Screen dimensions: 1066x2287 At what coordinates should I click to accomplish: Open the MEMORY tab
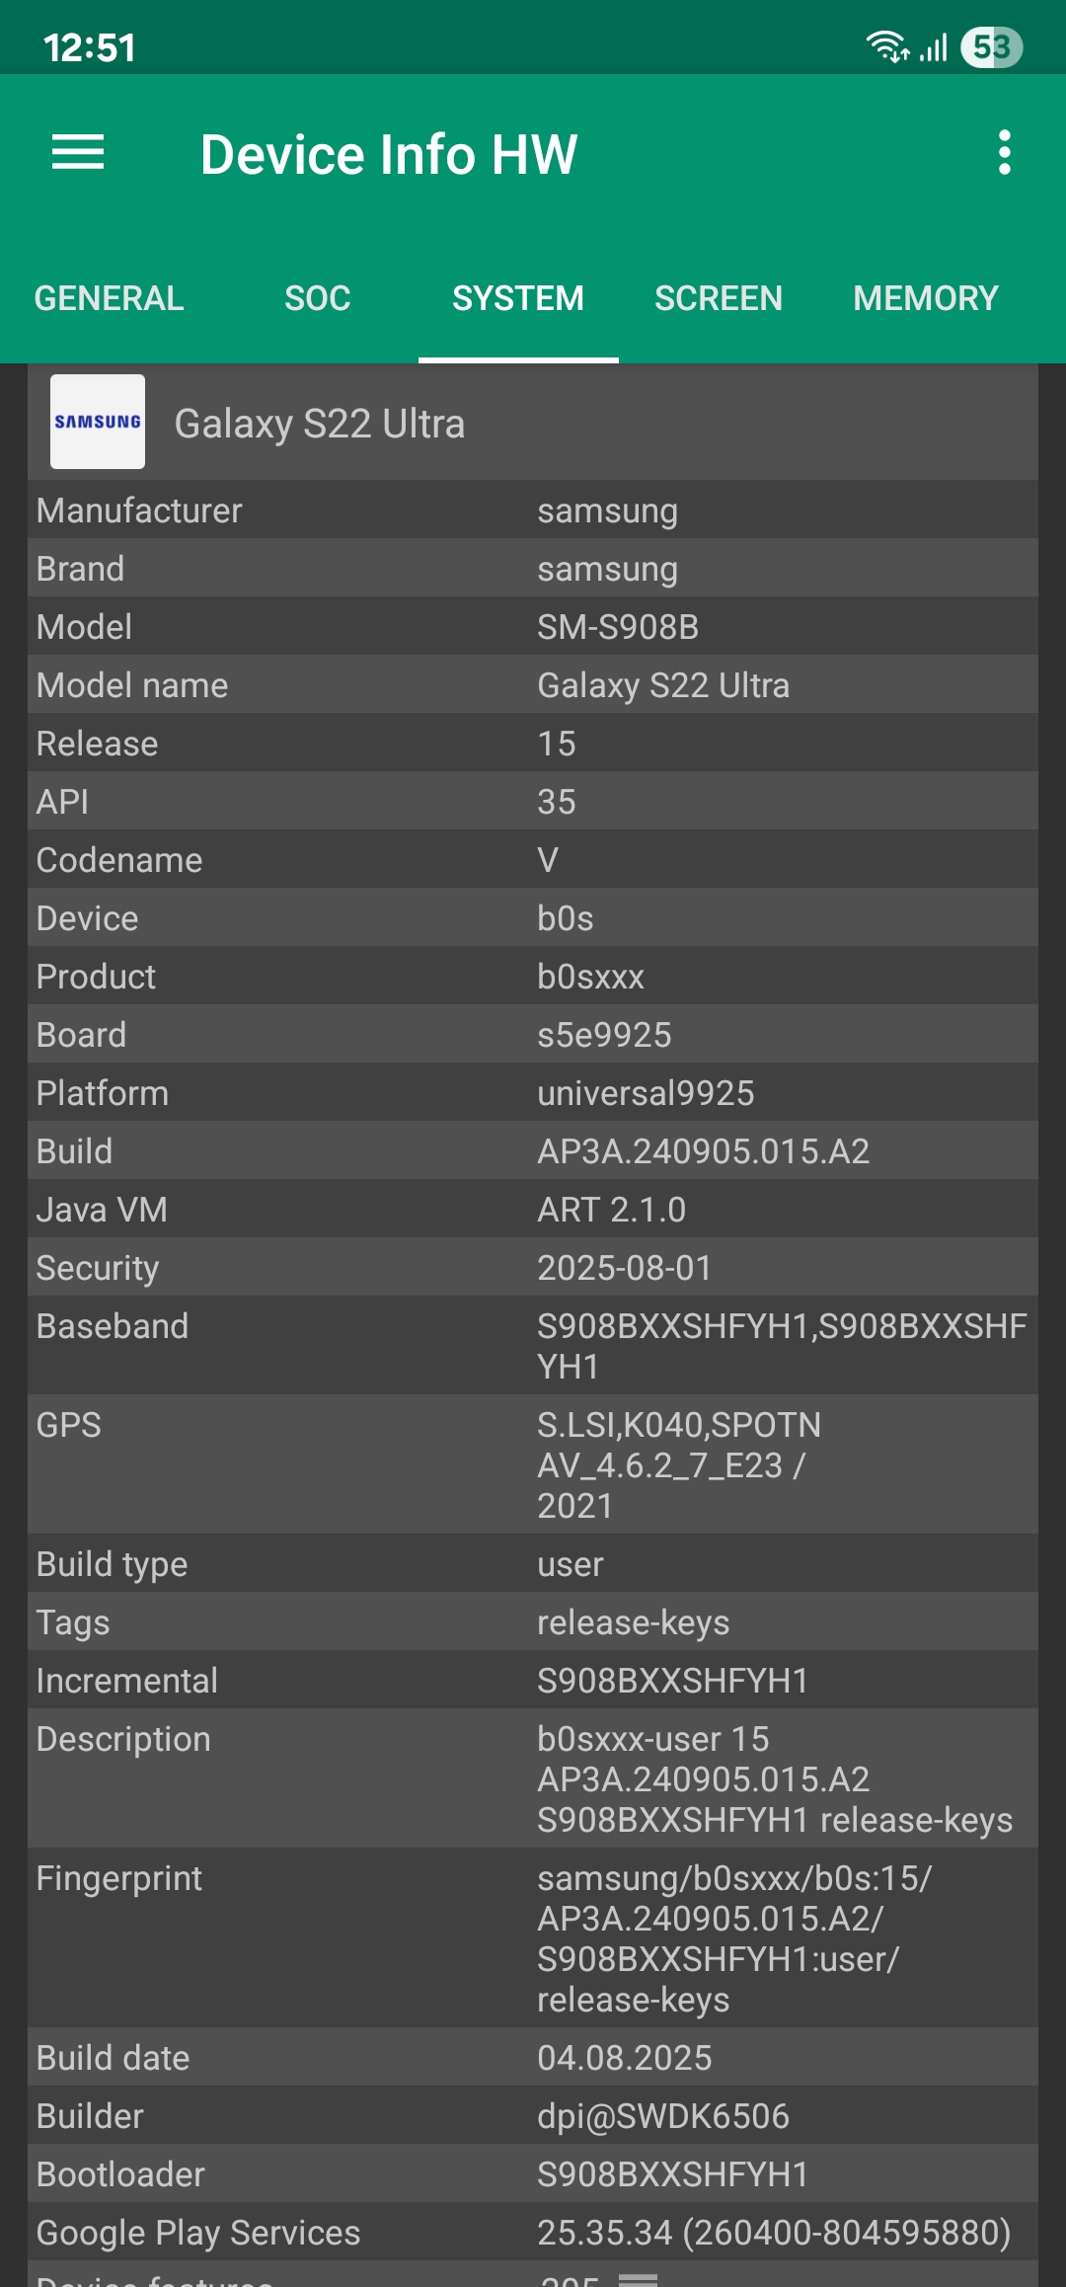pos(926,298)
